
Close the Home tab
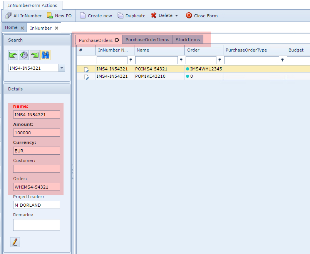[22, 28]
